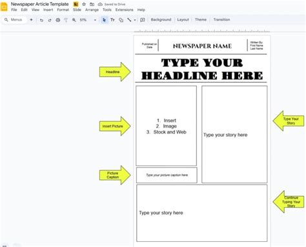Open the Theme panel
306x247 pixels.
[x=201, y=19]
